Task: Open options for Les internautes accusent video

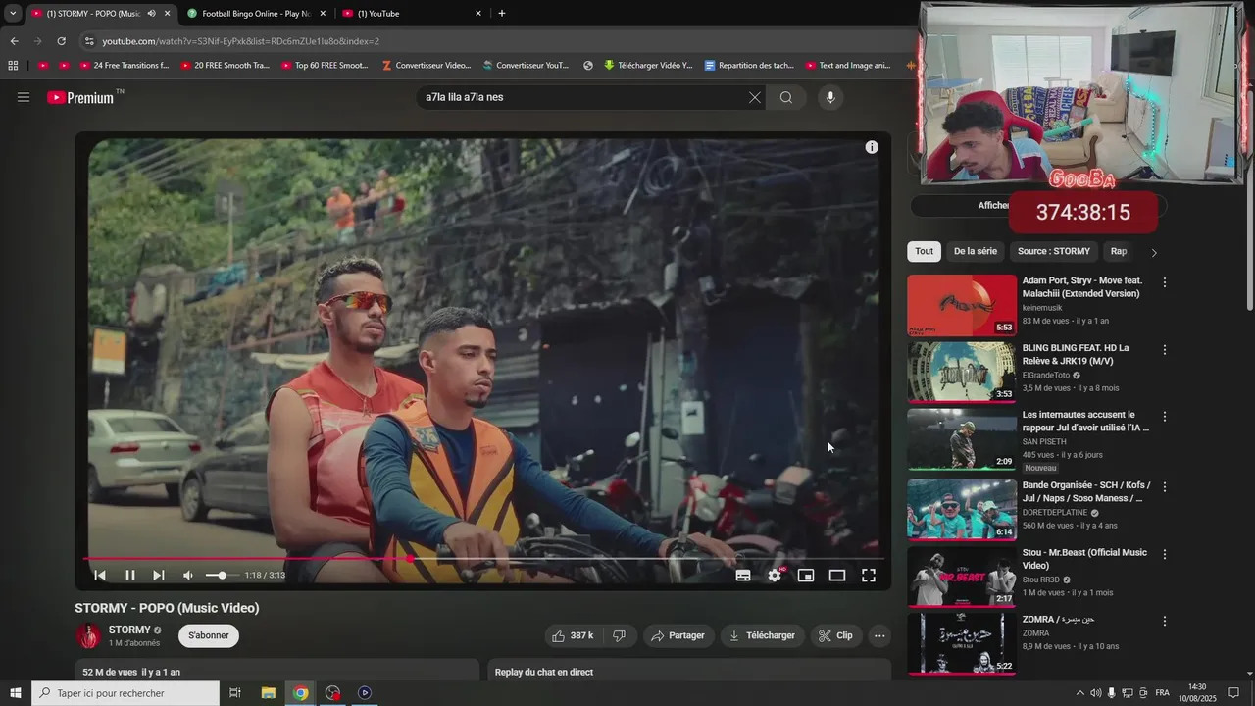Action: 1165,417
